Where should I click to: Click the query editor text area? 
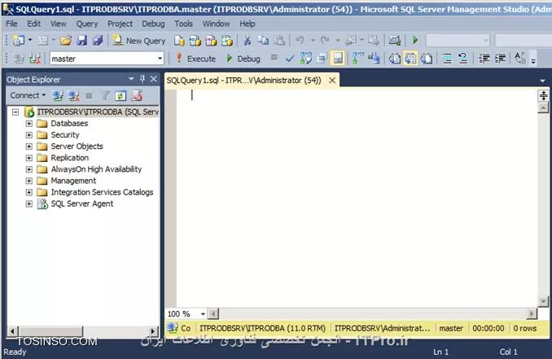click(x=357, y=198)
